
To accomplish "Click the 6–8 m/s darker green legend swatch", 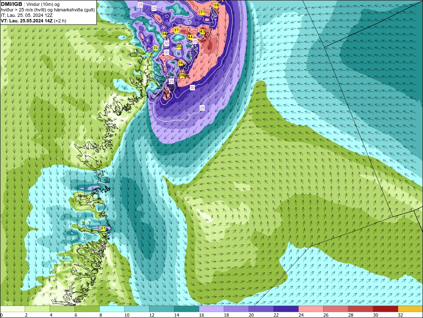I will point(87,309).
